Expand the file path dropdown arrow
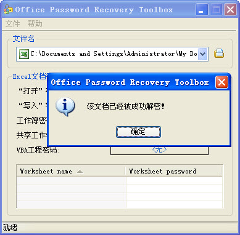Screen dimensions: 240x235 [202, 54]
